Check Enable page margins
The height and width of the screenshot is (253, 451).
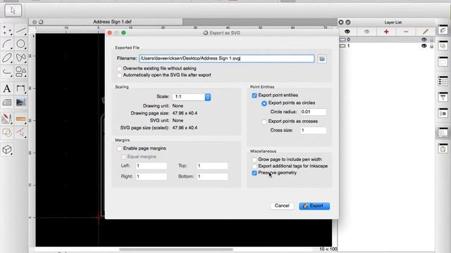(119, 148)
